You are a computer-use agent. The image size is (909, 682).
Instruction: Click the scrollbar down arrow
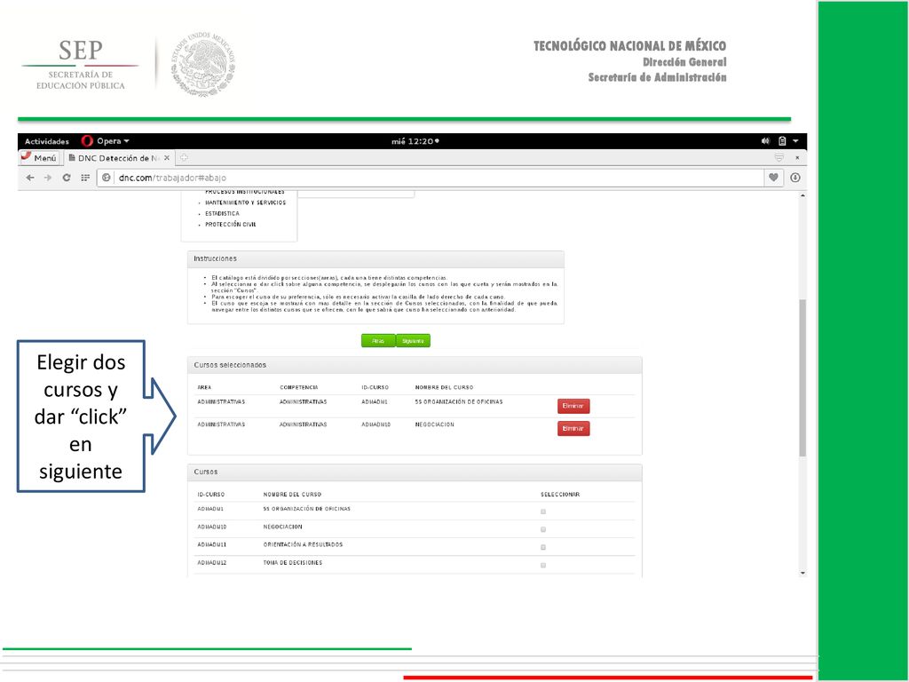point(802,573)
